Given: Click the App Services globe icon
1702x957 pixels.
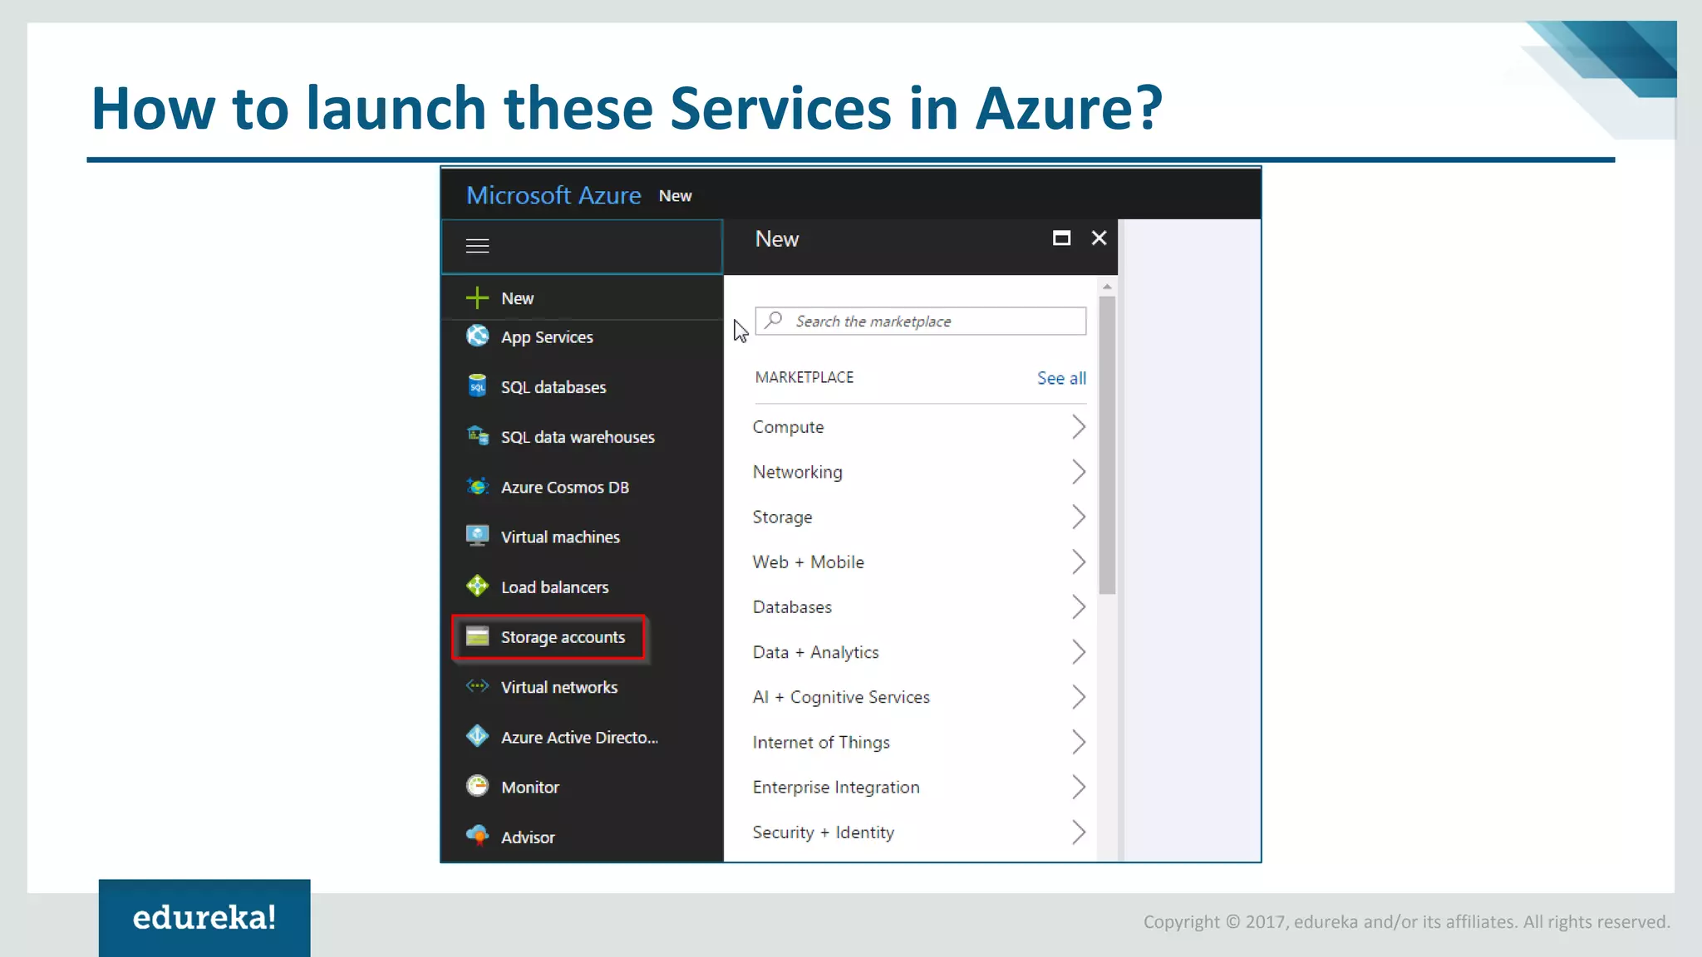Looking at the screenshot, I should pos(477,336).
